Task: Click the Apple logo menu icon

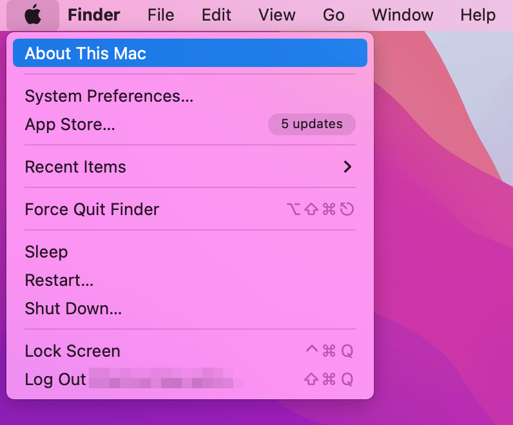Action: coord(33,15)
